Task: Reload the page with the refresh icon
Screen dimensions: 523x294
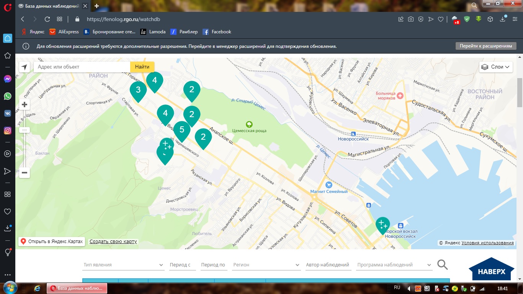Action: (x=47, y=19)
